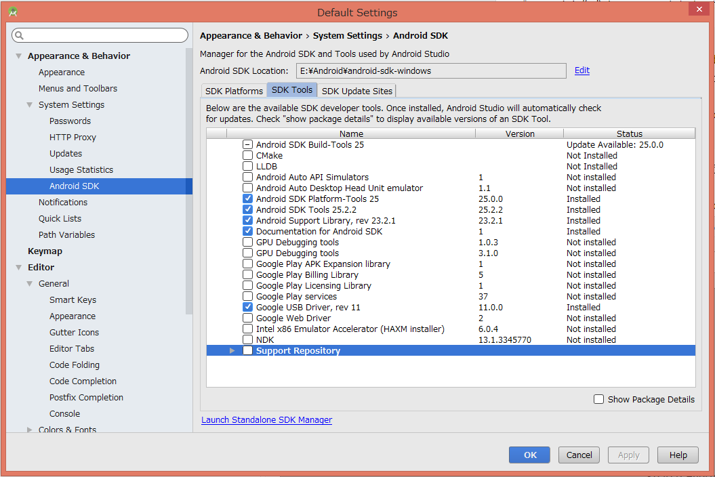The height and width of the screenshot is (477, 715).
Task: Check Intel x86 Emulator Accelerator HAXM
Action: pos(247,329)
